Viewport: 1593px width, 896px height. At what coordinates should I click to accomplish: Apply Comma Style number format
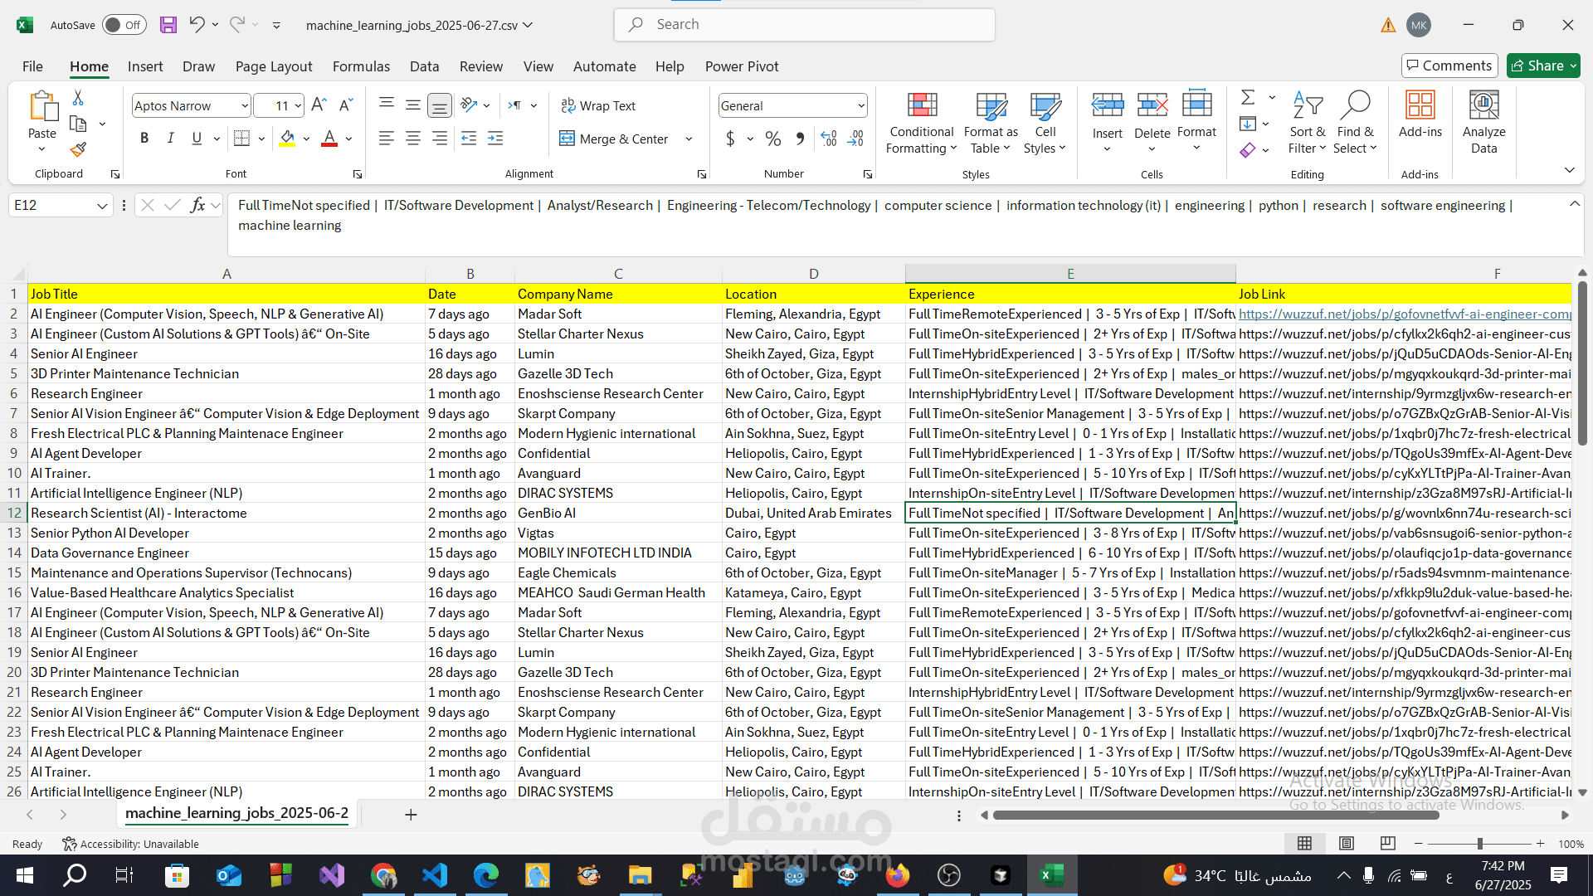(x=800, y=139)
